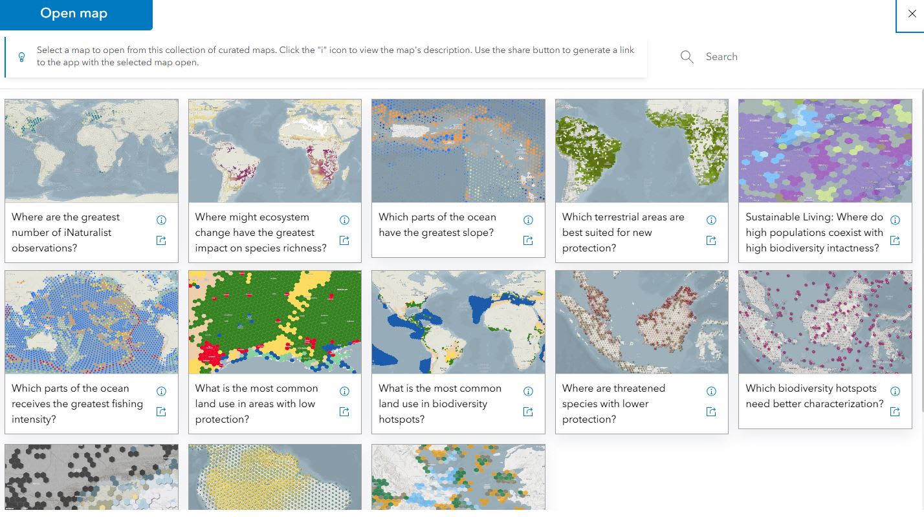The image size is (924, 517).
Task: Click the vertical scrollbar of map gallery
Action: tap(921, 252)
